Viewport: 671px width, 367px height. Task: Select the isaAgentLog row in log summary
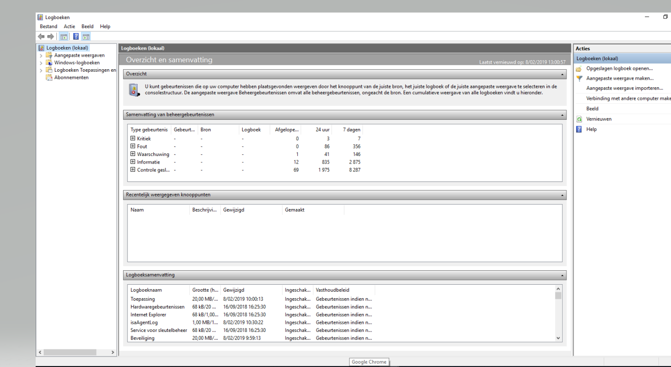coord(144,322)
